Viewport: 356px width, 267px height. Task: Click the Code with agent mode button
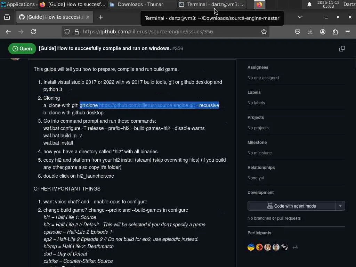(292, 206)
